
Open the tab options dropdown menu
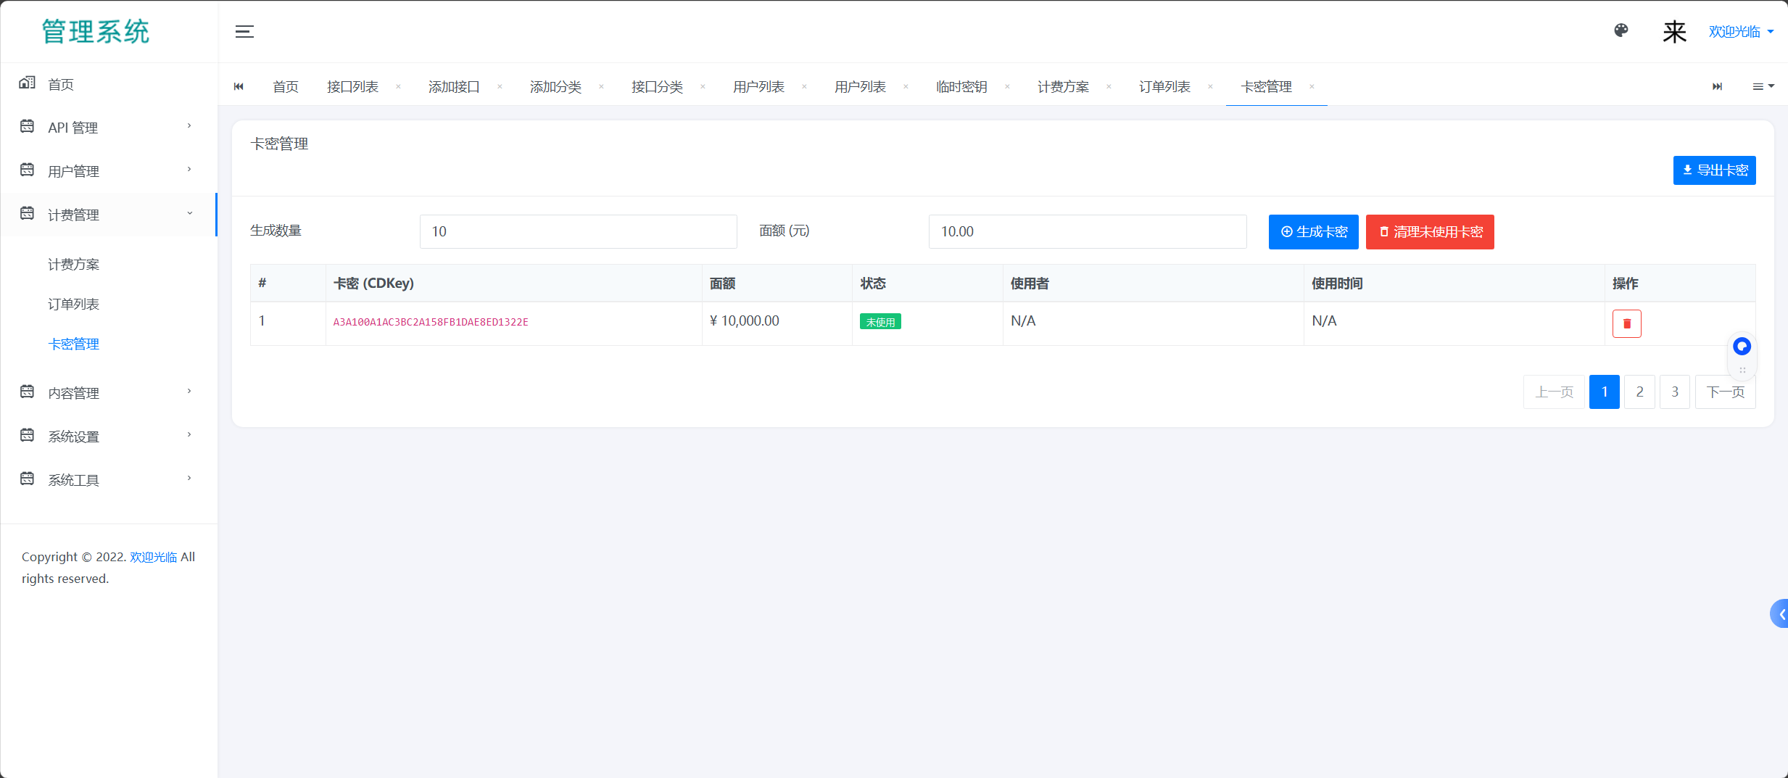pyautogui.click(x=1763, y=87)
